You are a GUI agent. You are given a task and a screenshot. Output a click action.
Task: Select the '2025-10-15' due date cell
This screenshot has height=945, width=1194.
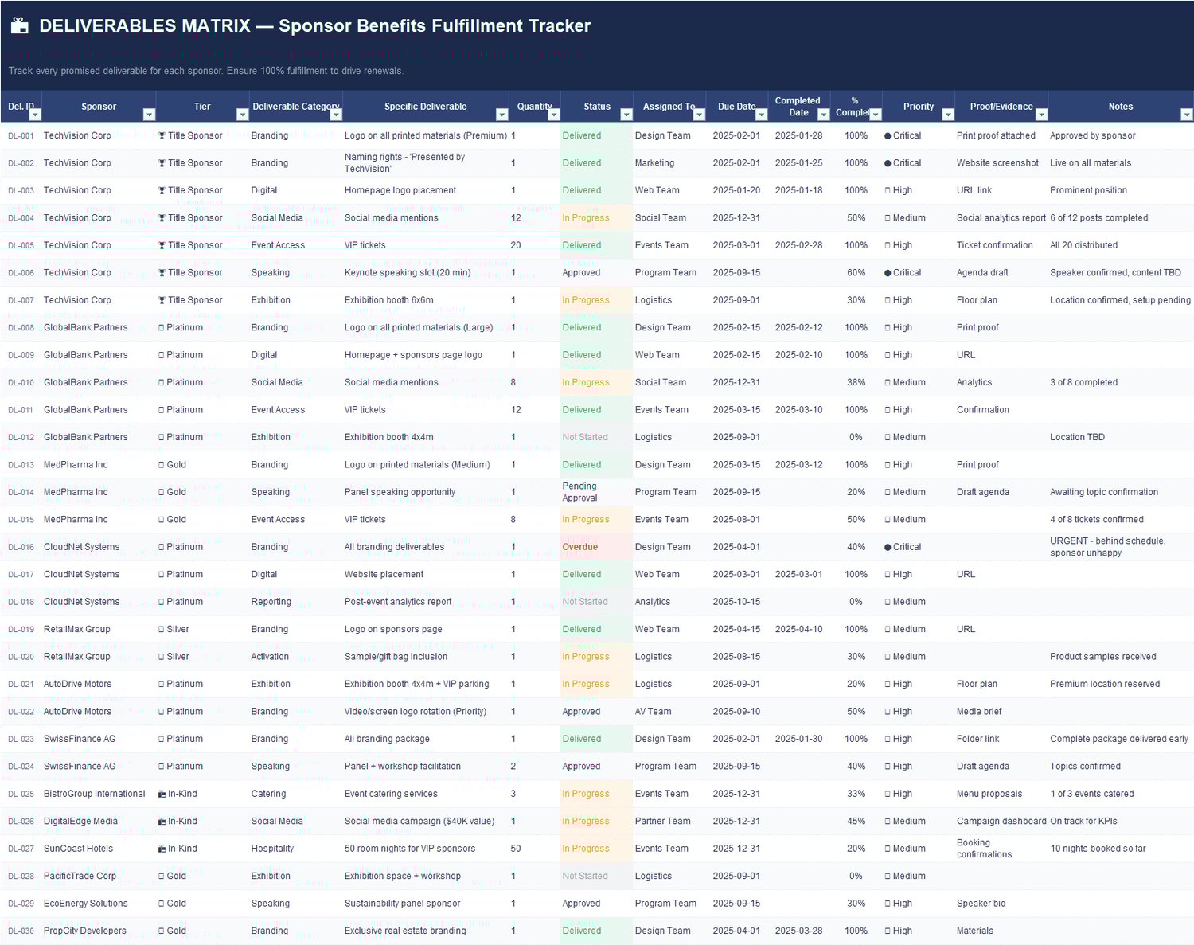click(736, 602)
